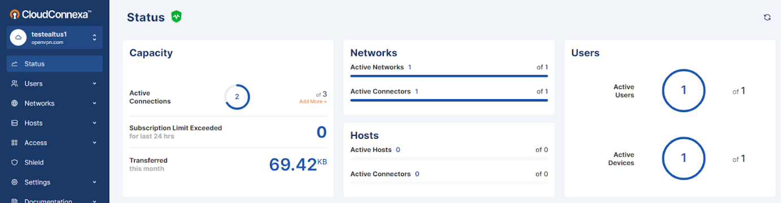Open the testealtus1 account switcher dropdown
This screenshot has width=781, height=203.
[55, 38]
